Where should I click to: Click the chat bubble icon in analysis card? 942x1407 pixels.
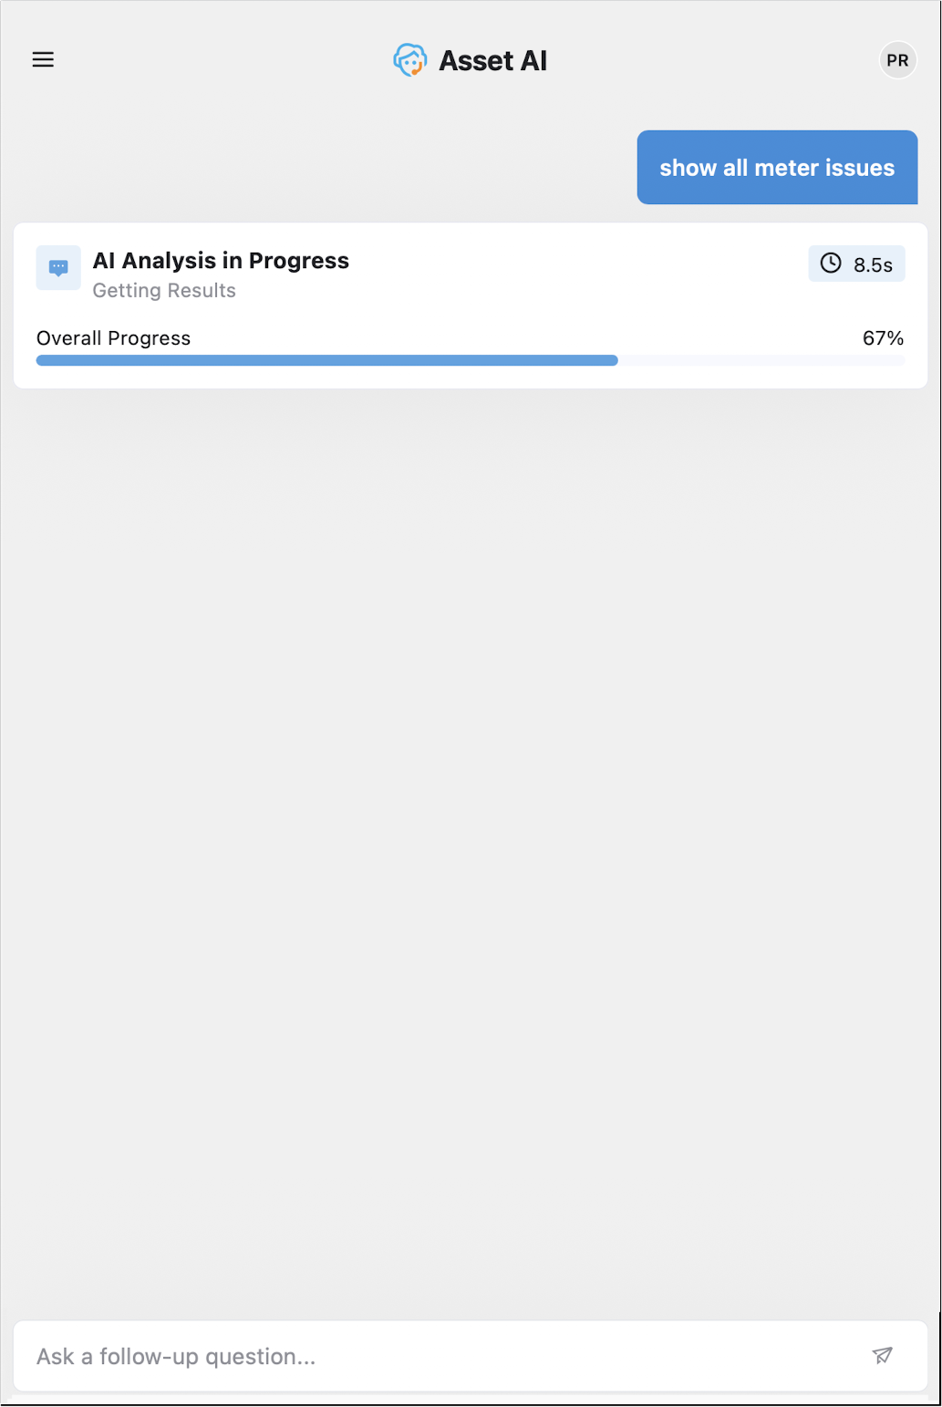[x=58, y=268]
